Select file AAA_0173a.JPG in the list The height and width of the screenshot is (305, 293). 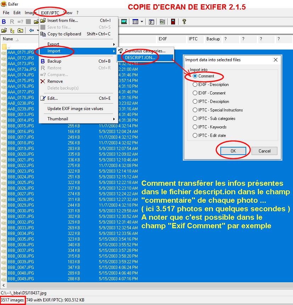coord(22,69)
